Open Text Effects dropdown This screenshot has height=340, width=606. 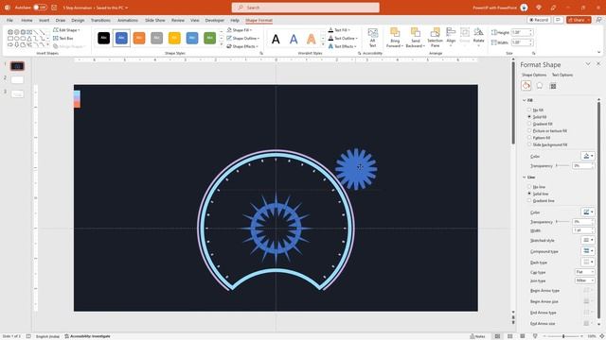[x=342, y=46]
